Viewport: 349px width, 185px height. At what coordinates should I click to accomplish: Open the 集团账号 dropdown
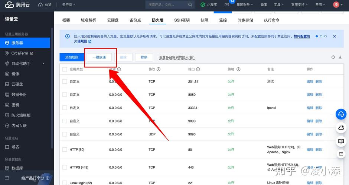point(245,5)
